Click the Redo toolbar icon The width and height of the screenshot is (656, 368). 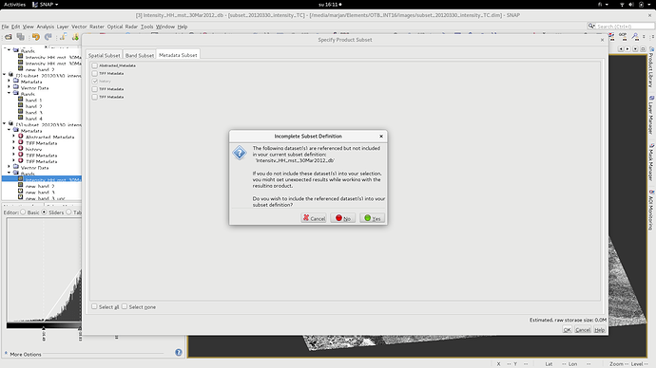(x=48, y=37)
